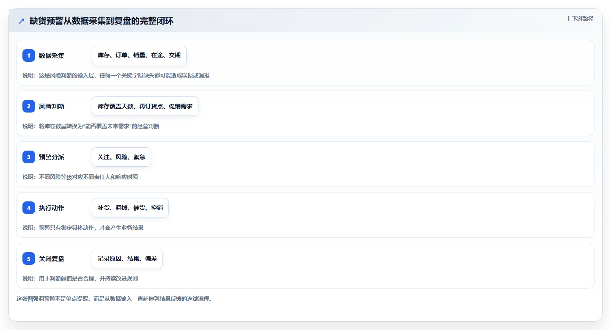This screenshot has width=611, height=330.
Task: Click the note 预警只有绑定具体动作
Action: tap(83, 228)
